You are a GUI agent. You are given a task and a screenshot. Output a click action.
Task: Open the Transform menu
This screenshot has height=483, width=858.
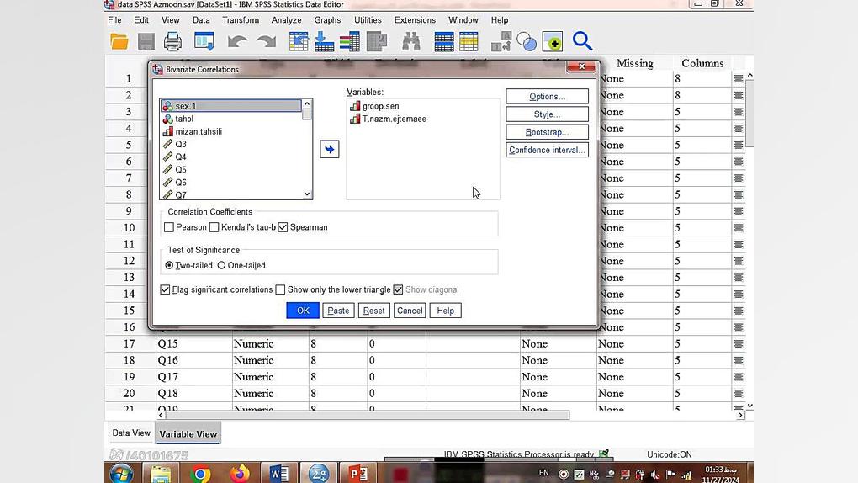(241, 20)
